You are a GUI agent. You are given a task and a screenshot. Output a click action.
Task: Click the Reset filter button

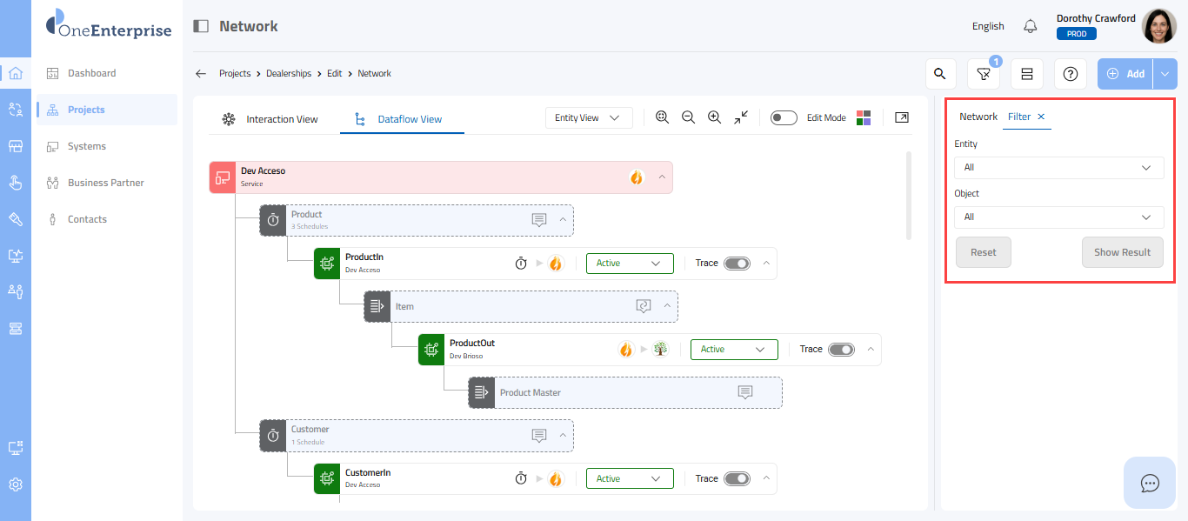point(984,252)
